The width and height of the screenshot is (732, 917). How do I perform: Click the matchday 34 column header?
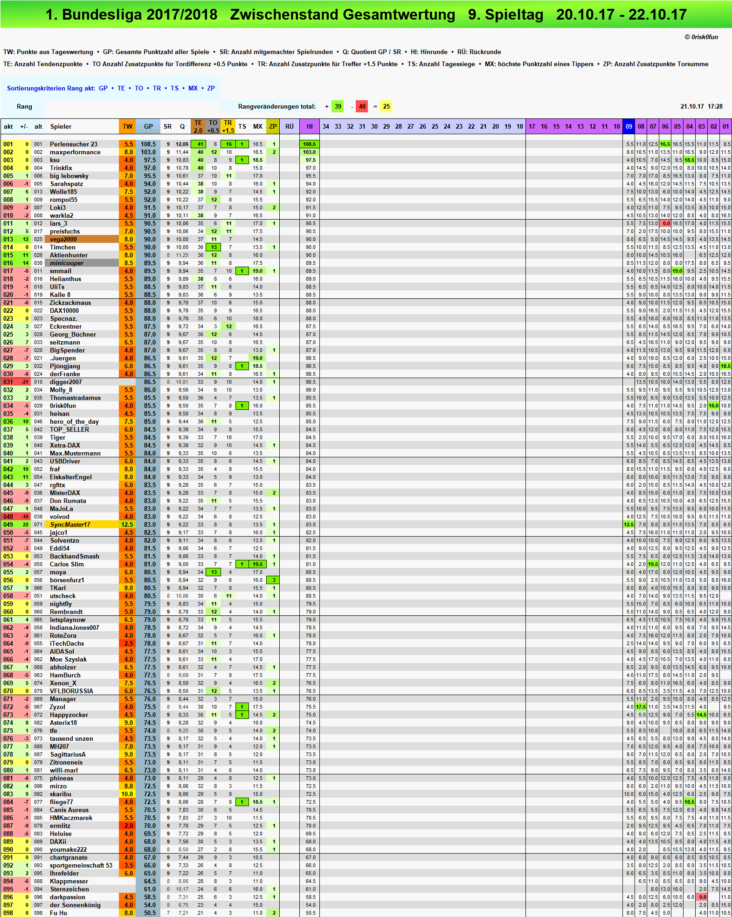(326, 126)
